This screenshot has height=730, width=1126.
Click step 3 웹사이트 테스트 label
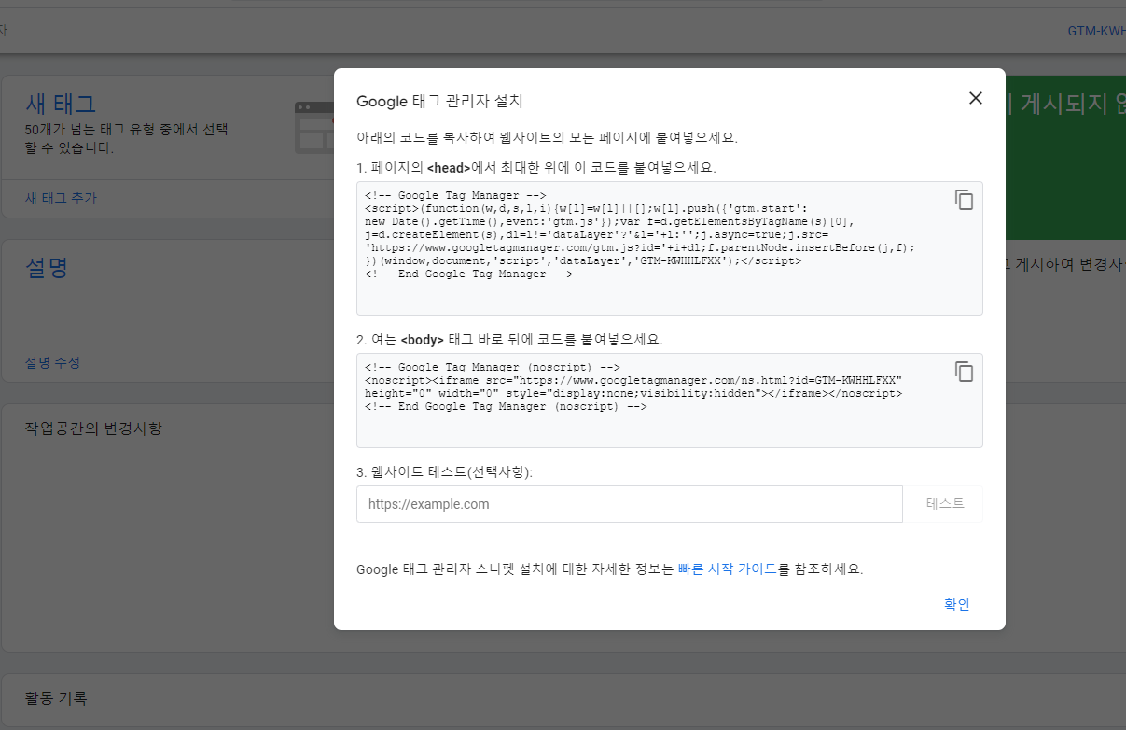444,471
